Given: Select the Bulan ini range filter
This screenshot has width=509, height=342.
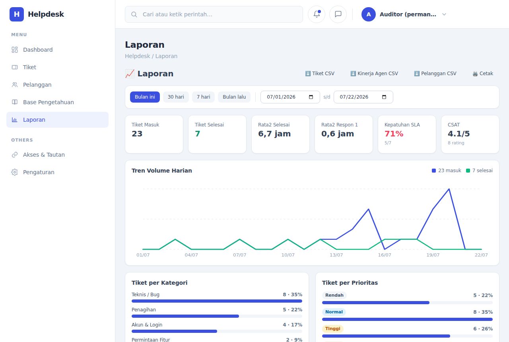Looking at the screenshot, I should 145,97.
